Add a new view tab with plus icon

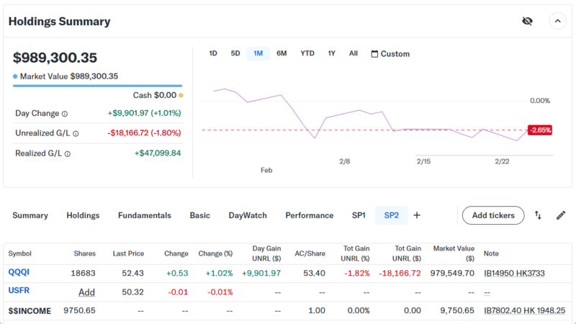point(417,215)
